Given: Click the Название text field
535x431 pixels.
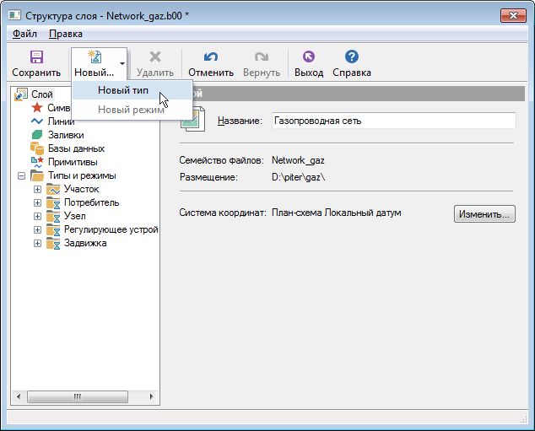Looking at the screenshot, I should 392,121.
